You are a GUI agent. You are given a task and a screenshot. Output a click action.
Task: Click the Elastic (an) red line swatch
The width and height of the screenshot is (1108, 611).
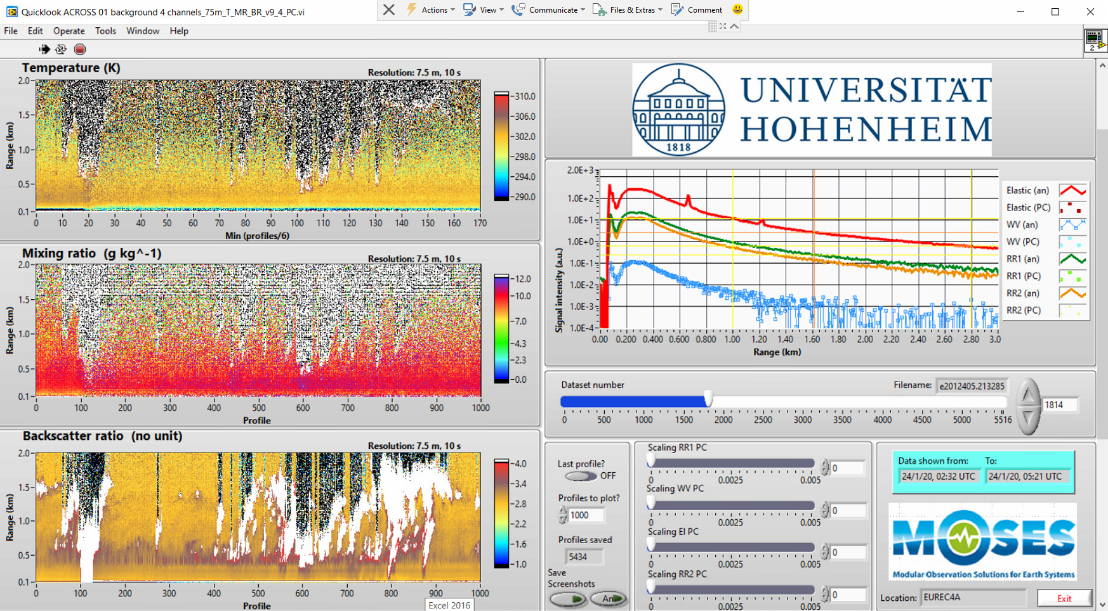(1072, 190)
